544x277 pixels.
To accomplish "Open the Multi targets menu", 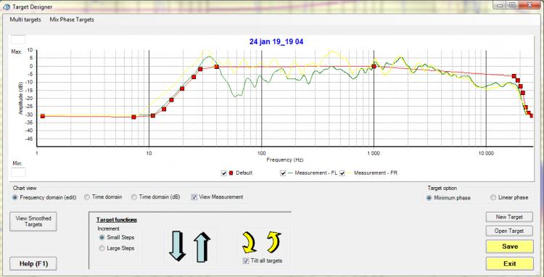I will (25, 20).
